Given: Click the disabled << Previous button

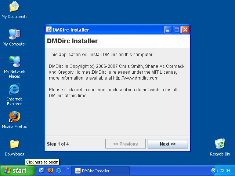Looking at the screenshot, I should pos(126,144).
